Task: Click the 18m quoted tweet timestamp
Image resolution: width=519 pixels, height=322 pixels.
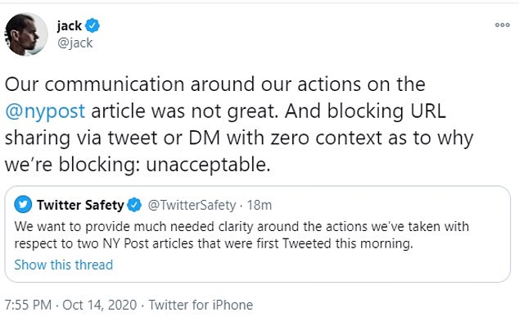Action: coord(259,206)
